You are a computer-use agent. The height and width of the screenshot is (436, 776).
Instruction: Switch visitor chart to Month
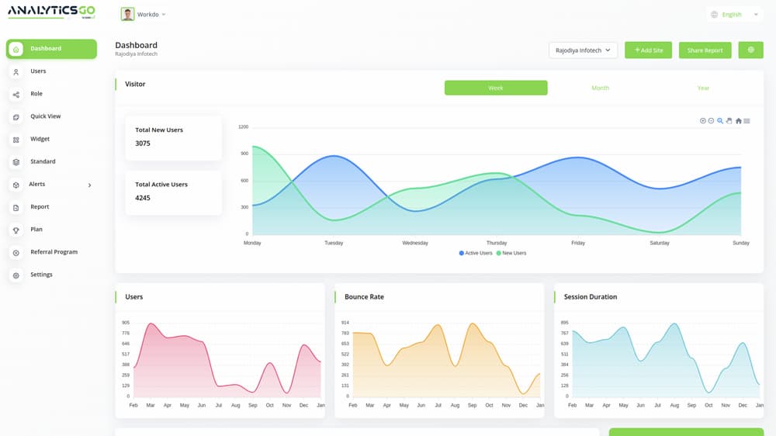click(601, 88)
